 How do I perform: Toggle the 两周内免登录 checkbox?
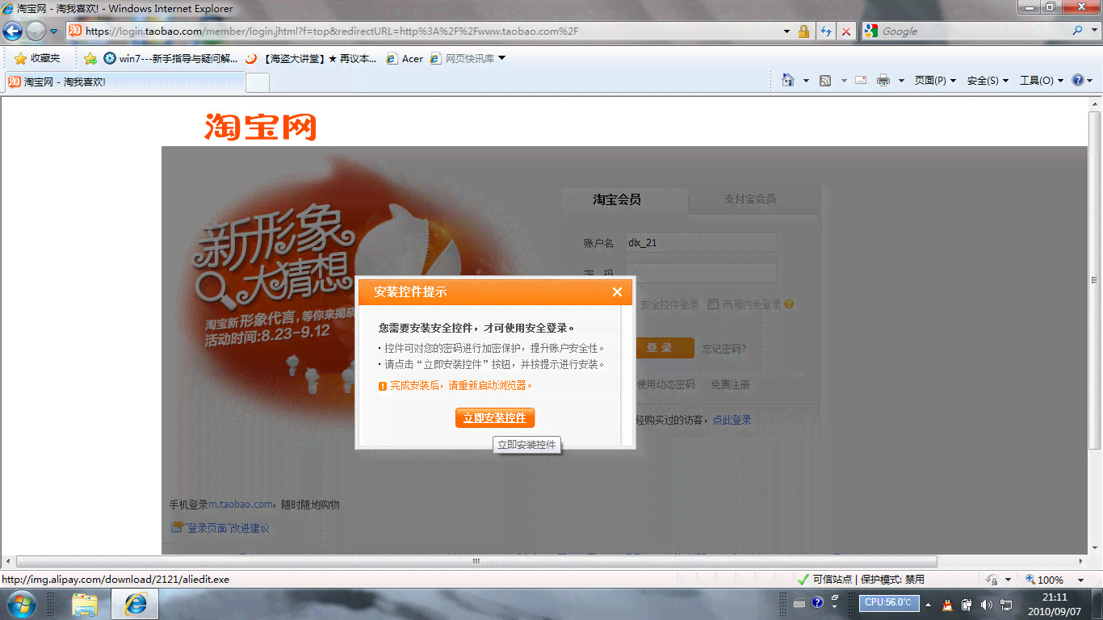click(x=713, y=304)
